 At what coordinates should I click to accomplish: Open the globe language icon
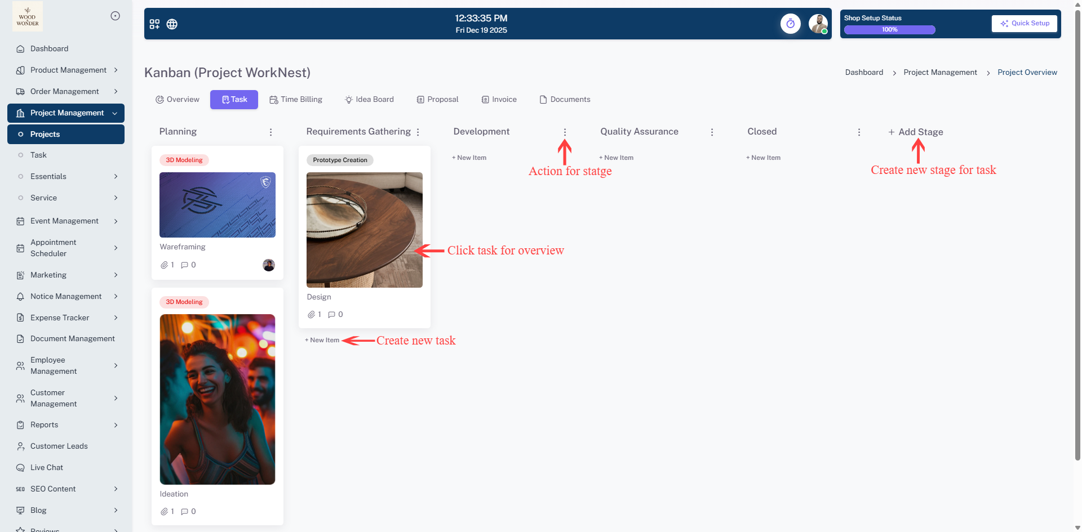click(172, 24)
